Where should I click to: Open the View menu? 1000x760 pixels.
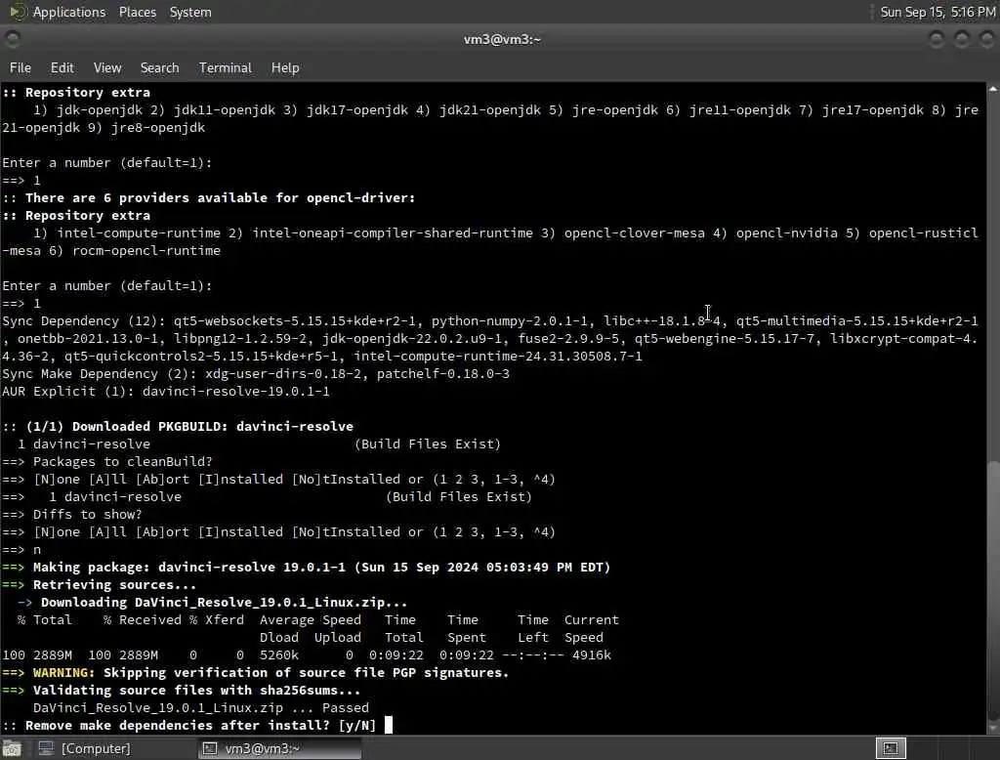pos(107,67)
